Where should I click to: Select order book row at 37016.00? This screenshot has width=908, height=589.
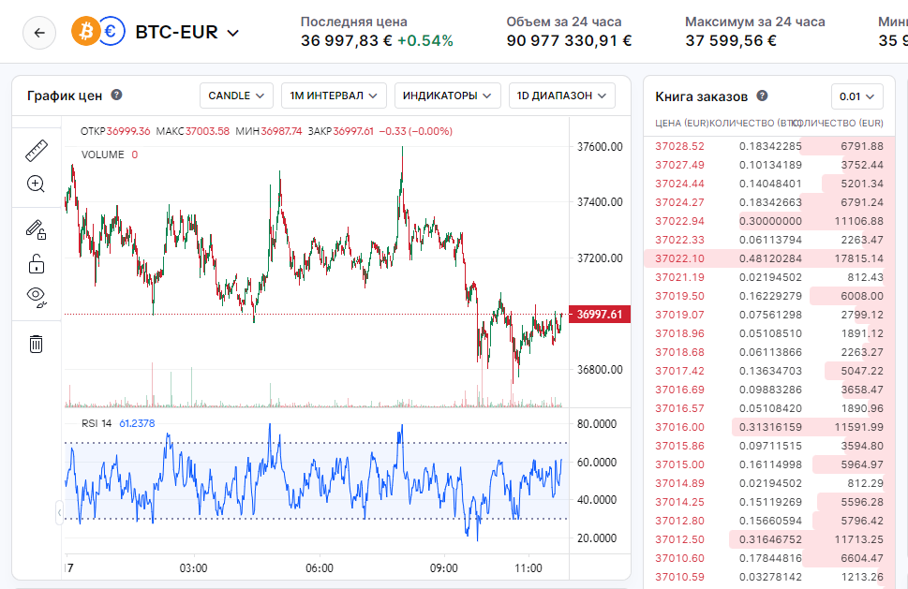[x=769, y=427]
